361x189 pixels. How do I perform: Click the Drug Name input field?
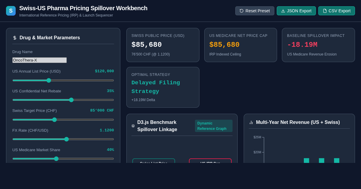point(39,60)
